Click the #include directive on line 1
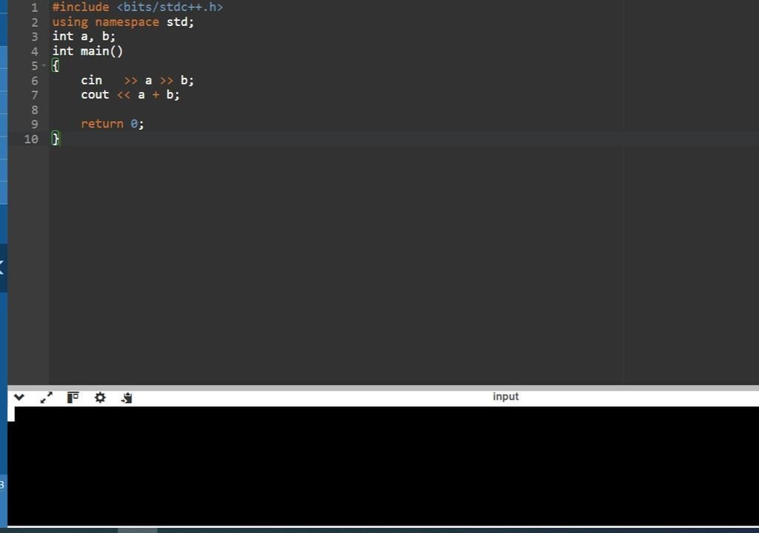 [137, 7]
